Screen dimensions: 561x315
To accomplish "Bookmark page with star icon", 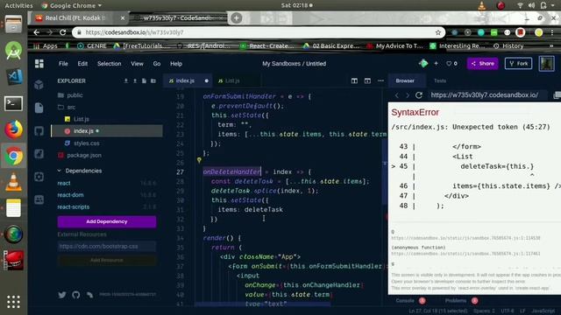I will pyautogui.click(x=438, y=32).
